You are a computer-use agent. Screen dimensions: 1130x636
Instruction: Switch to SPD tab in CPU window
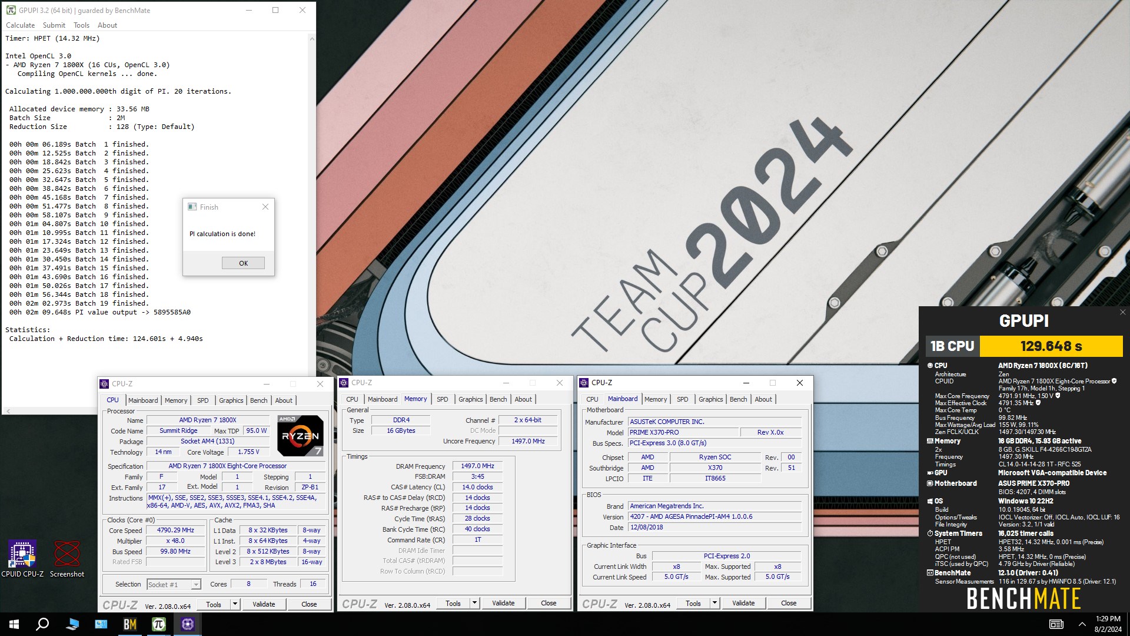[203, 400]
